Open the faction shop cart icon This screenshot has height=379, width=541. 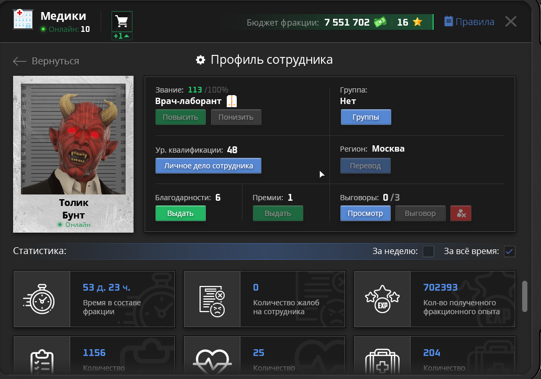click(x=122, y=21)
